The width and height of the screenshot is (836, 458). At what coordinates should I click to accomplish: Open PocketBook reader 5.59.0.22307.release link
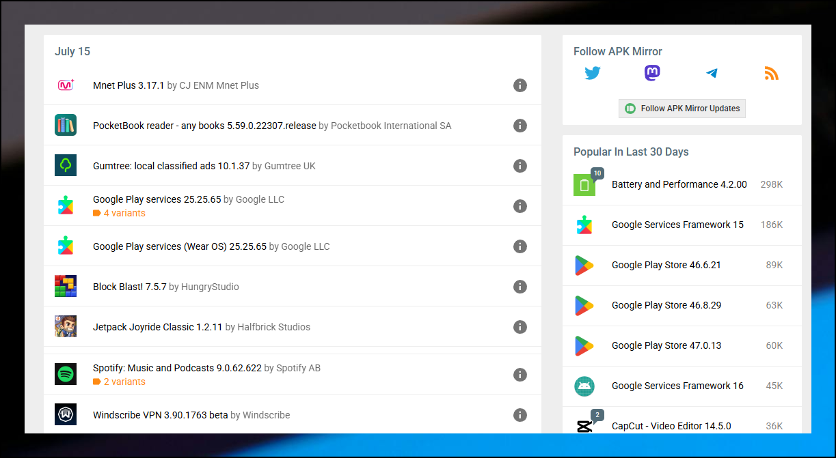click(204, 126)
